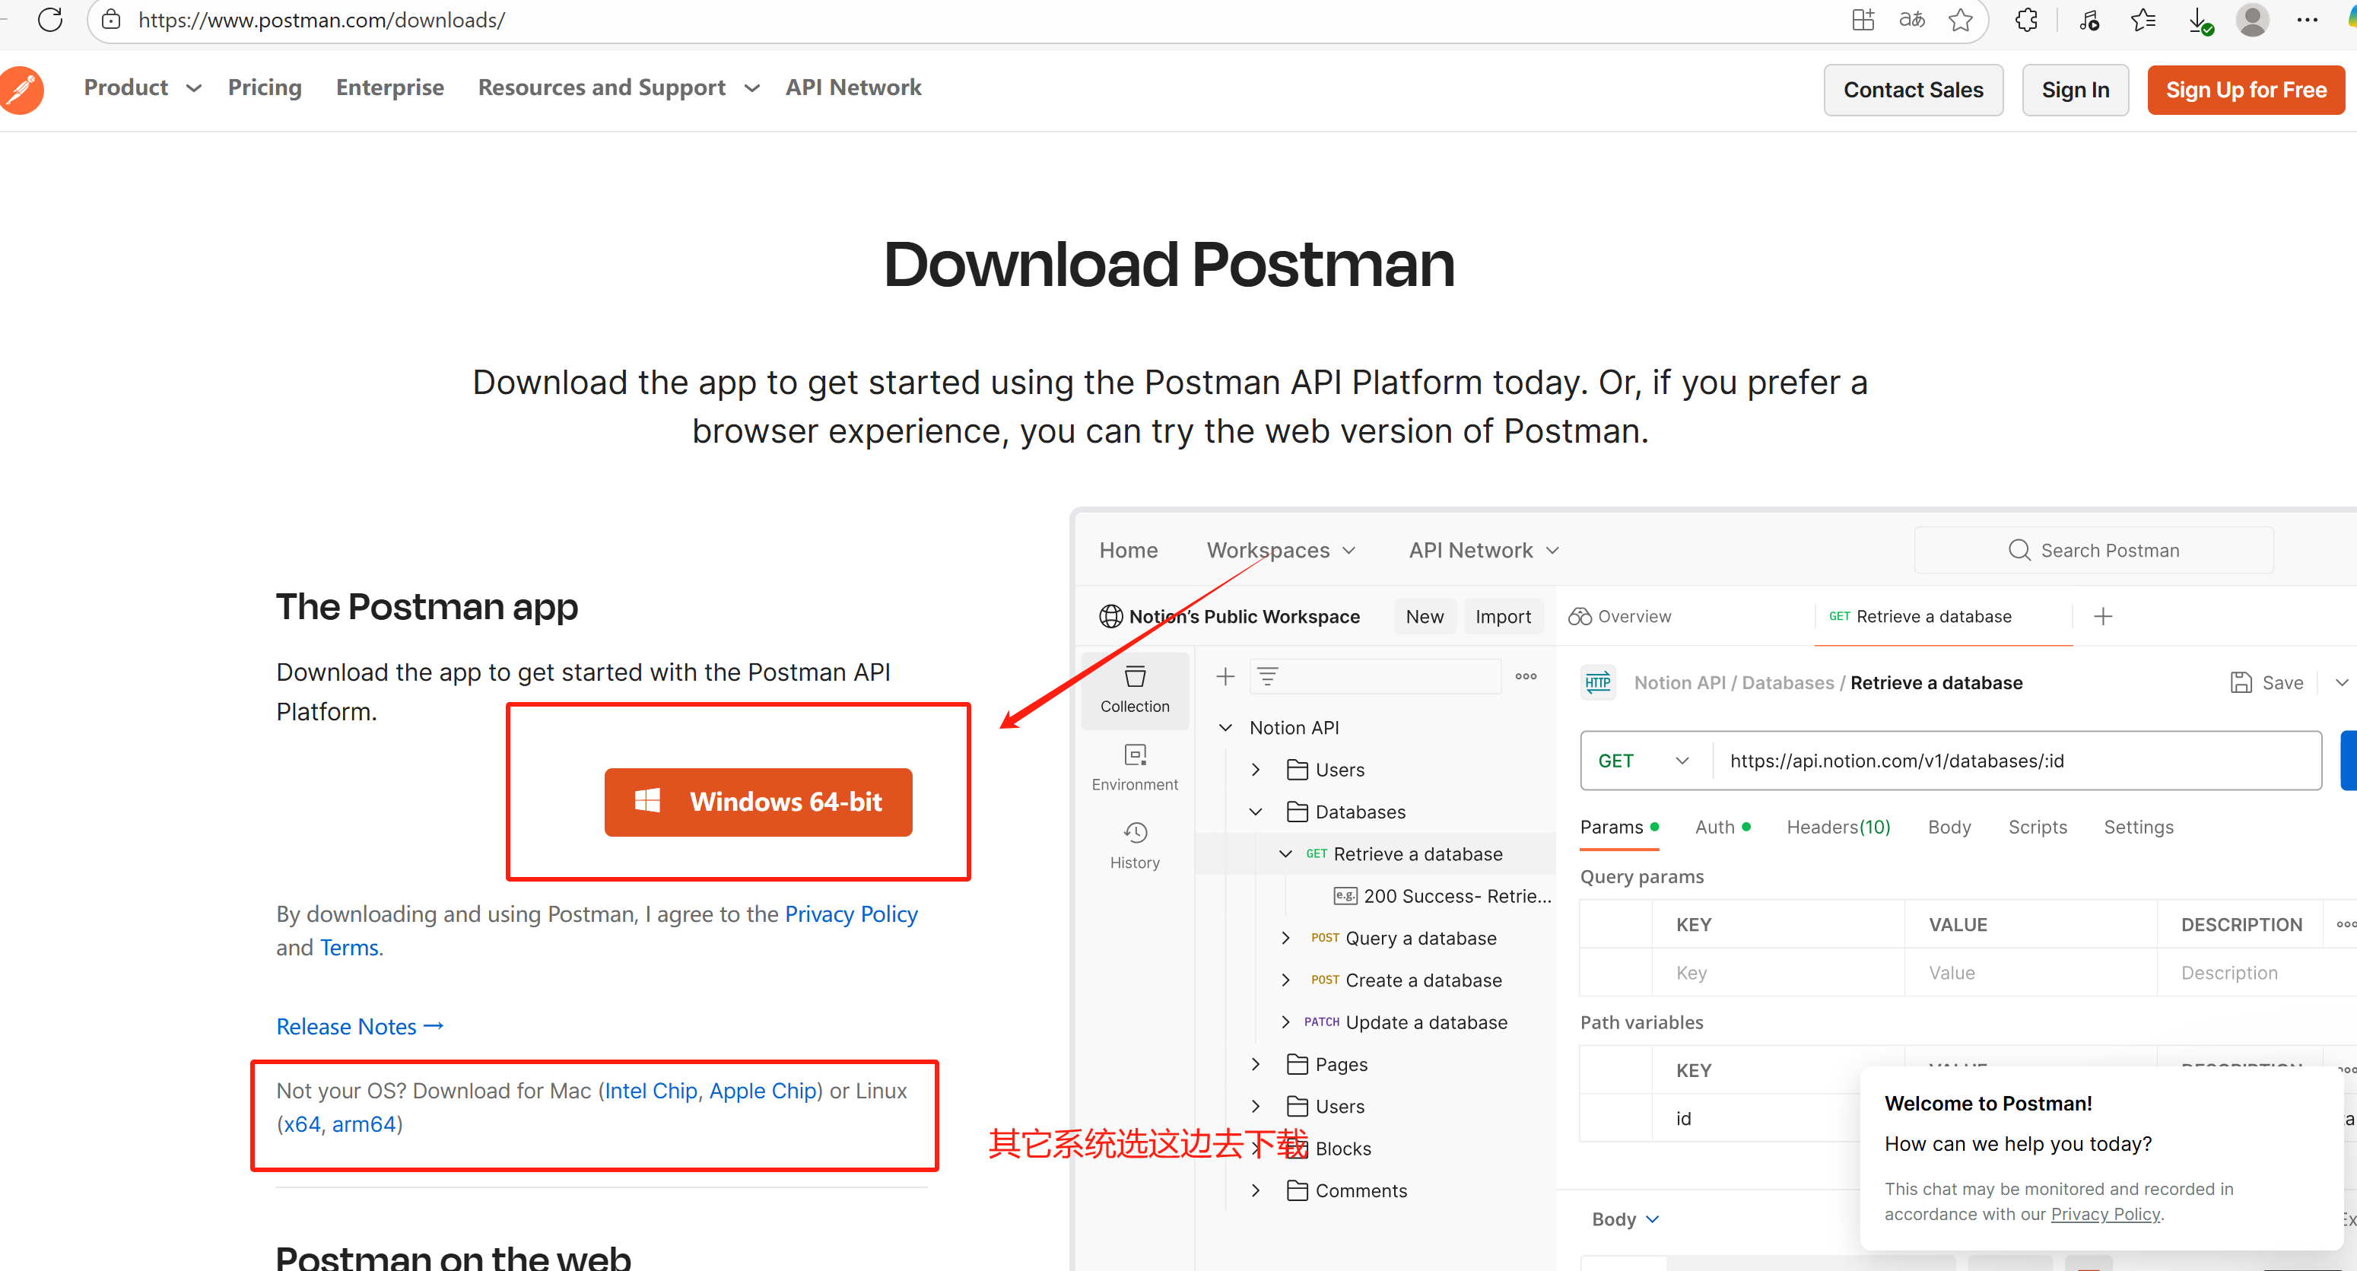This screenshot has height=1271, width=2357.
Task: Open the History sidebar icon
Action: point(1135,846)
